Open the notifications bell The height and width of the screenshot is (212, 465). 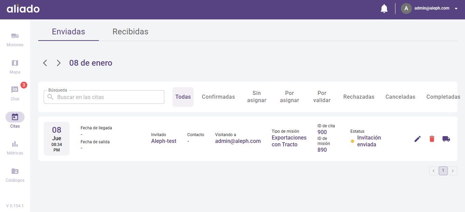[x=384, y=9]
